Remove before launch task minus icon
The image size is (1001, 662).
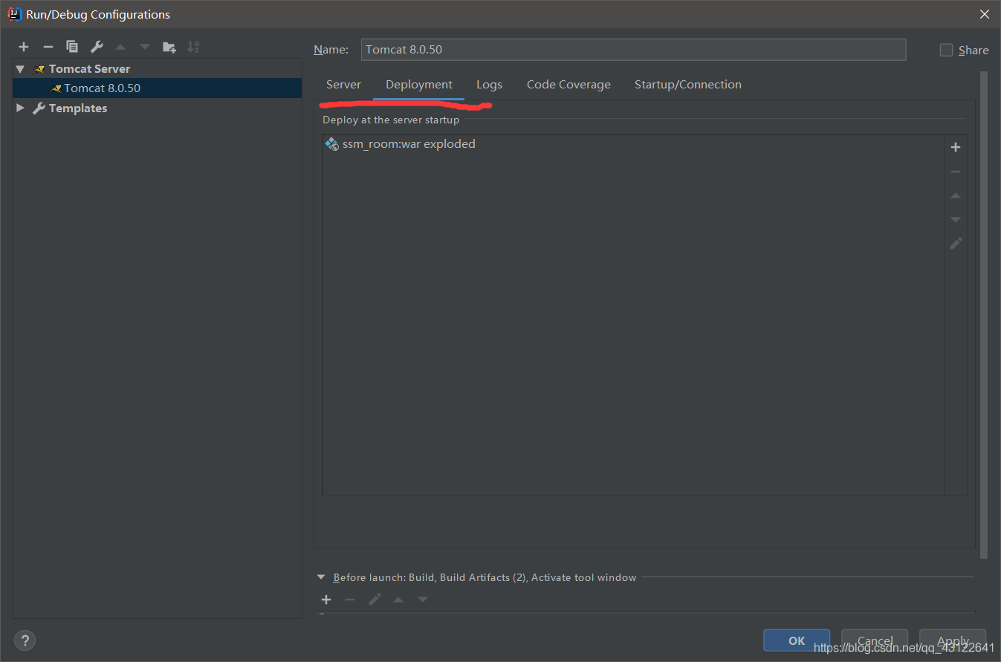[350, 600]
